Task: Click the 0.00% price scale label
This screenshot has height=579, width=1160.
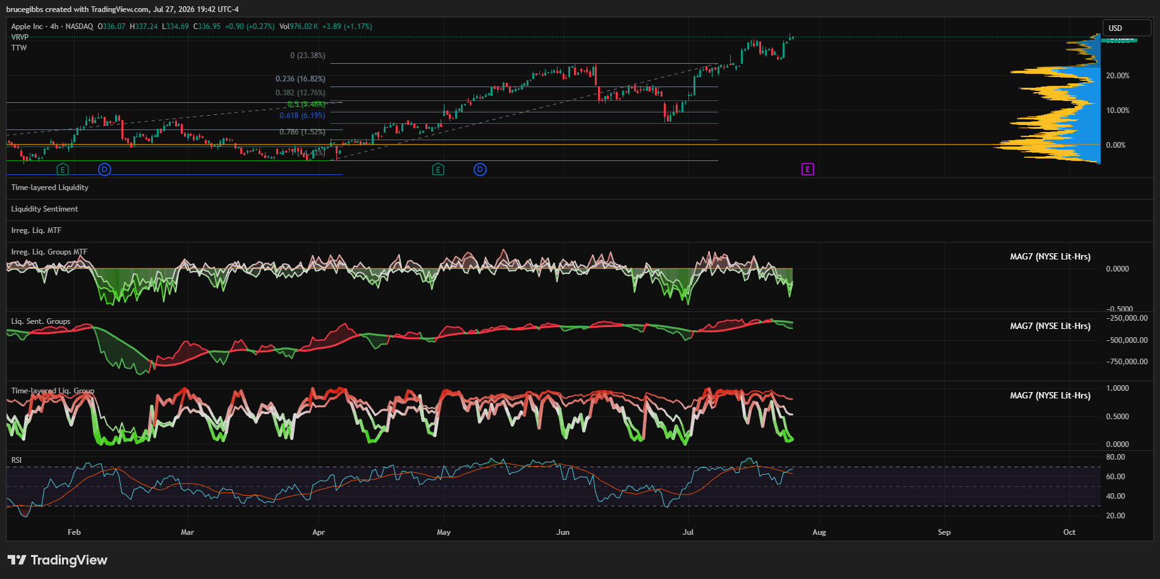Action: click(x=1116, y=145)
